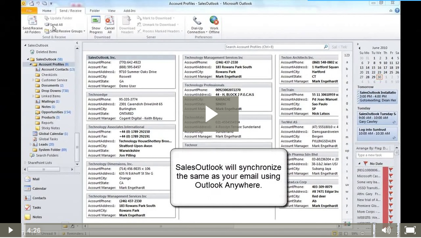Screen dimensions: 421x238
Task: Go to Mail module
Action: click(x=36, y=179)
